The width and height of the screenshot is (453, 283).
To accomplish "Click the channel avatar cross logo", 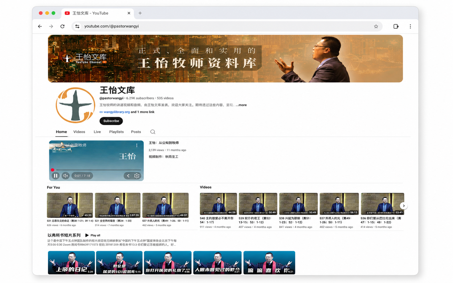I will click(75, 105).
